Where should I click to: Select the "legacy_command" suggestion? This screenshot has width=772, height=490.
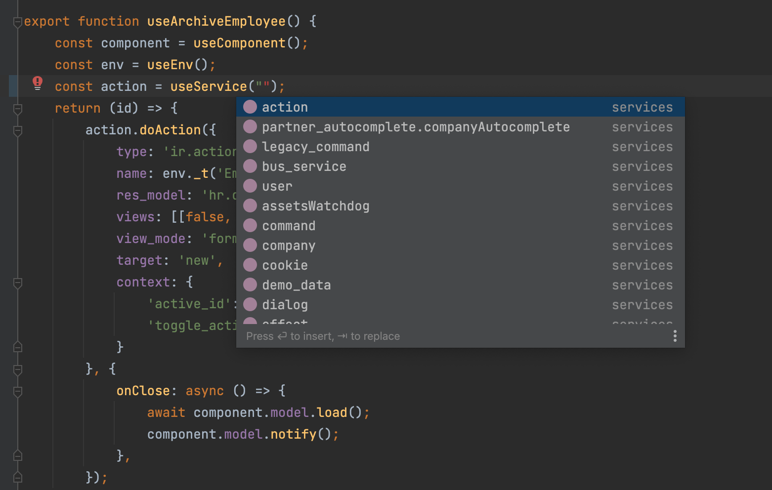click(x=315, y=146)
